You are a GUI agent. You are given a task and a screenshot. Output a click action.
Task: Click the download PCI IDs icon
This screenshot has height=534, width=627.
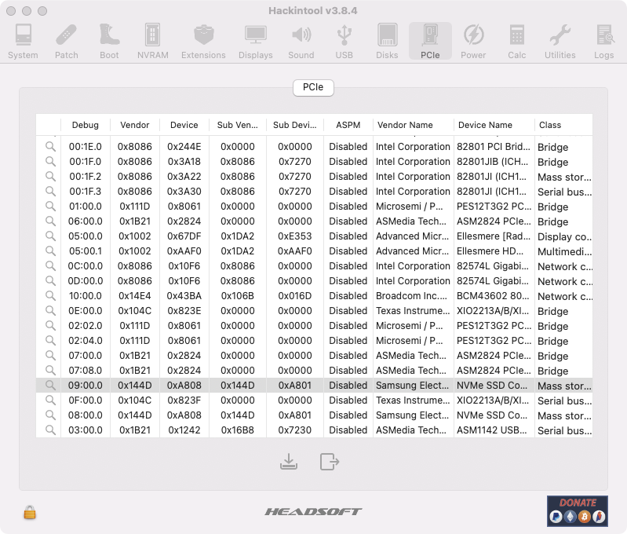[288, 461]
